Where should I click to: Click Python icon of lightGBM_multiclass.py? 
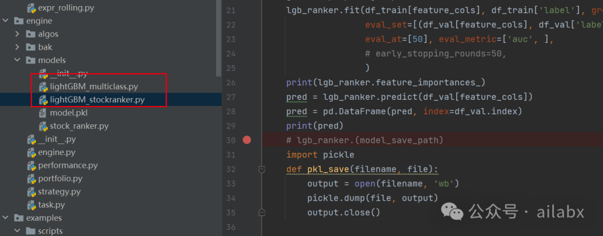tap(43, 86)
